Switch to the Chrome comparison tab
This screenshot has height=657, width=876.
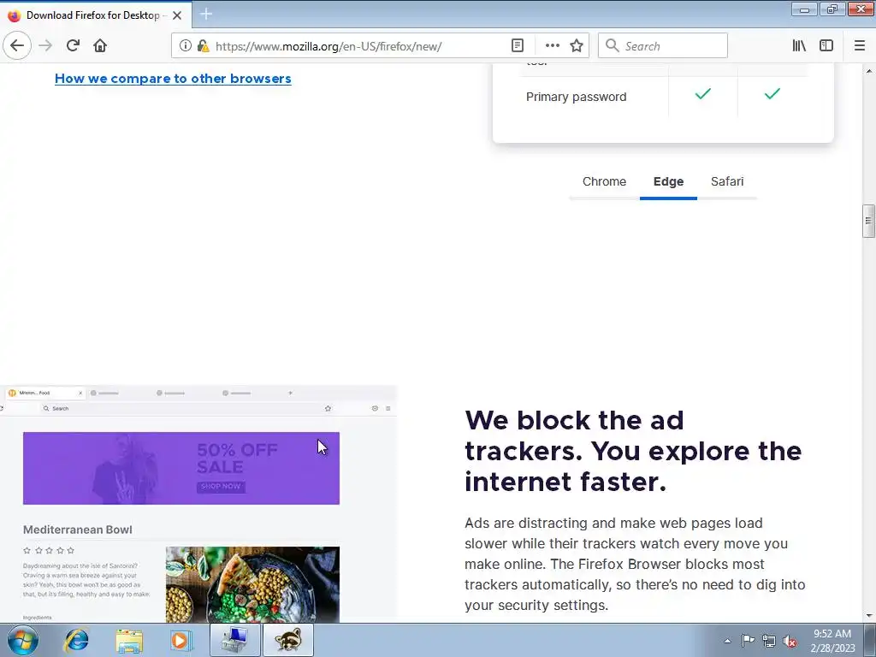point(604,181)
